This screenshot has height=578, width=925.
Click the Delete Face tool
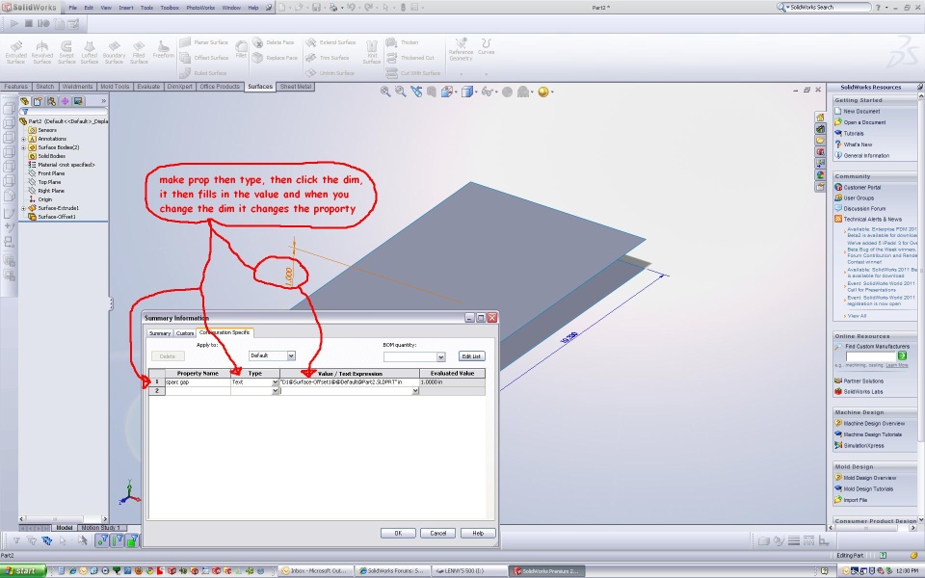(273, 42)
